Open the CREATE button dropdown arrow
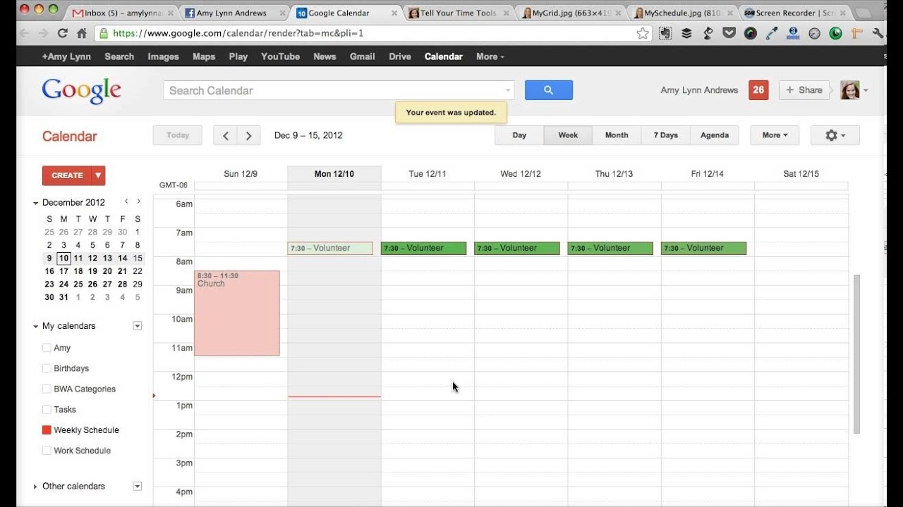Viewport: 903px width, 507px height. (98, 175)
